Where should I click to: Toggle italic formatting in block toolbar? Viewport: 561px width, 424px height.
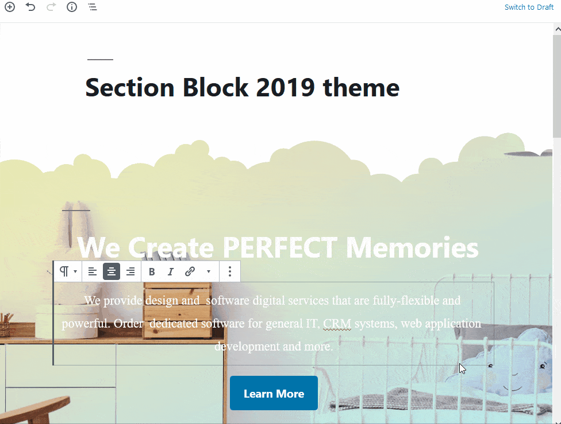[171, 271]
